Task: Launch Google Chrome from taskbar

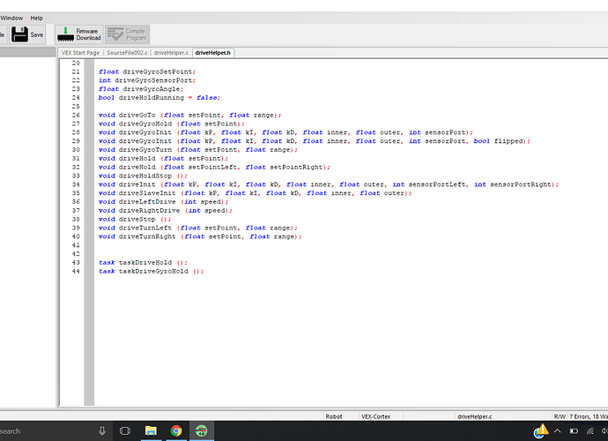Action: [x=176, y=430]
